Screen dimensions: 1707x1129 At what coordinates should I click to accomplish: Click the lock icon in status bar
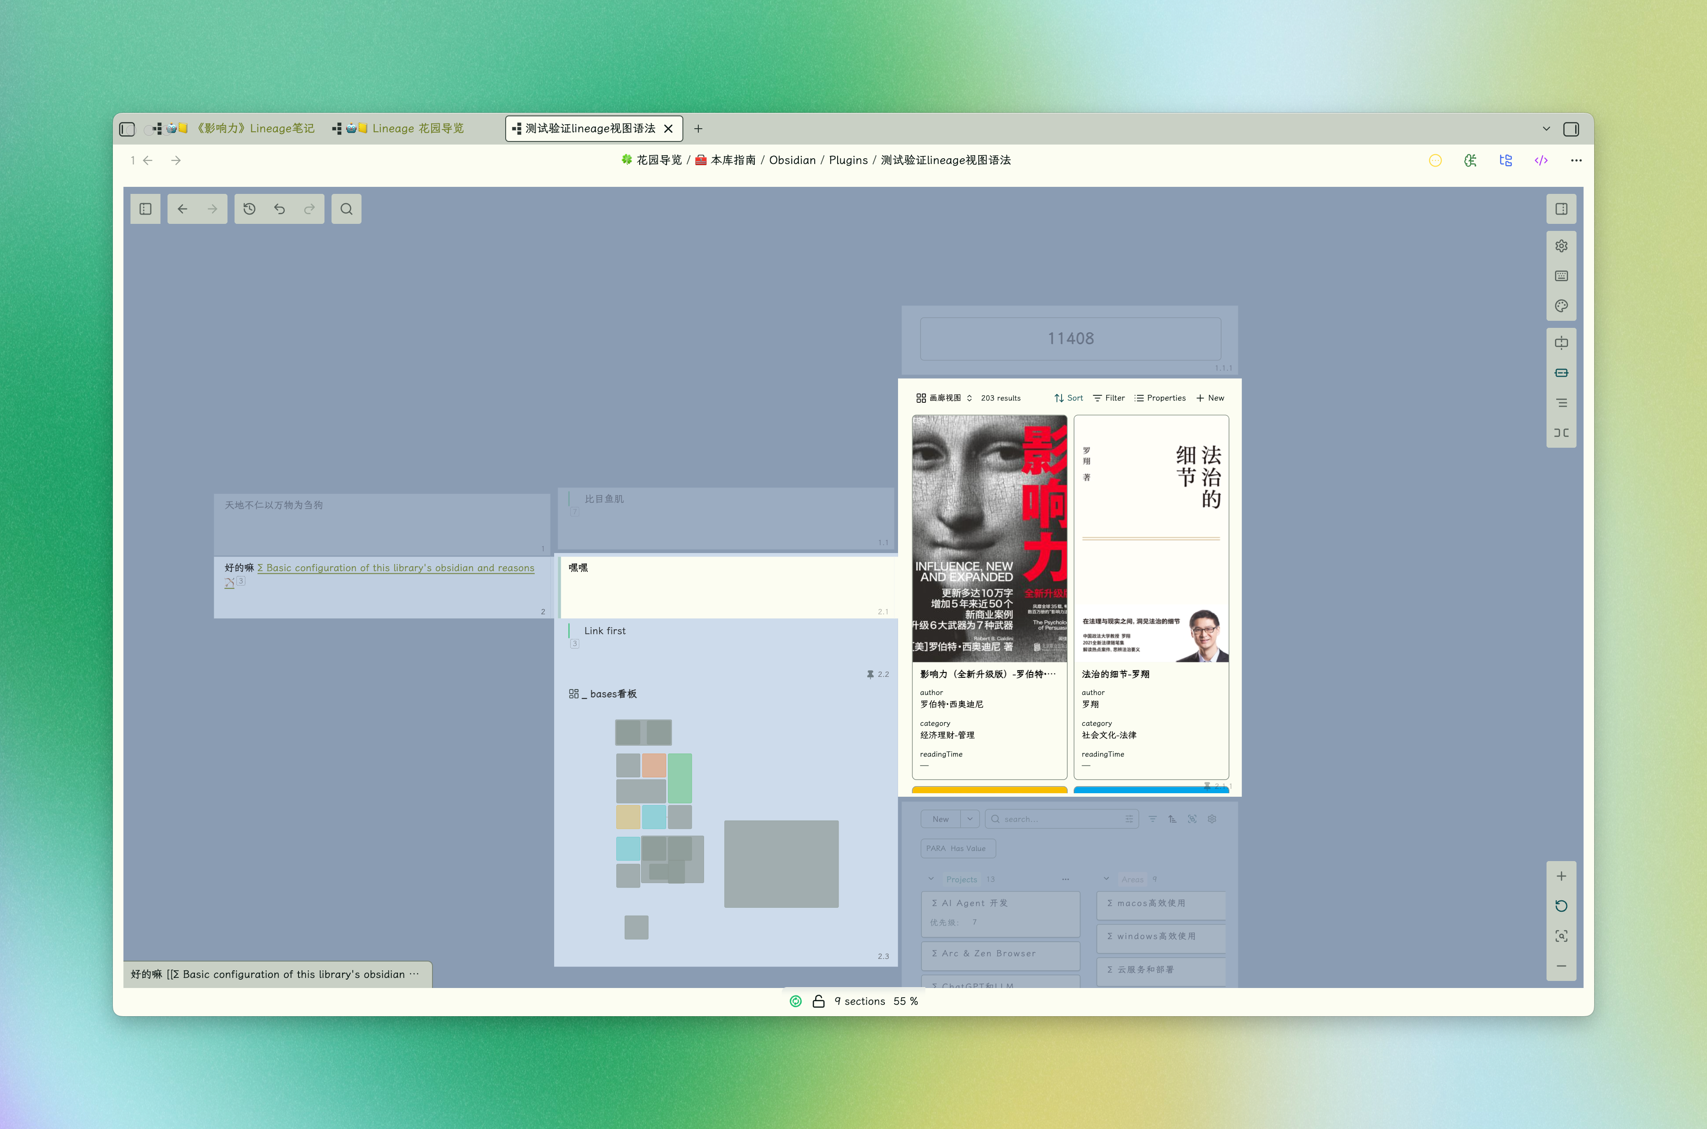click(x=818, y=1002)
